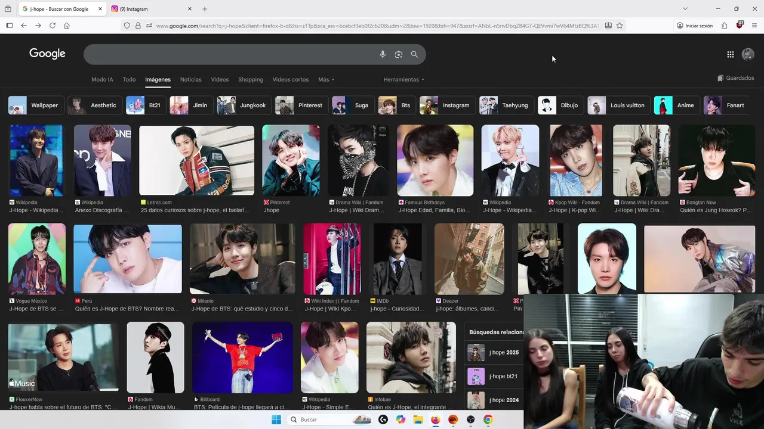
Task: Go forward using the forward arrow
Action: pos(38,26)
